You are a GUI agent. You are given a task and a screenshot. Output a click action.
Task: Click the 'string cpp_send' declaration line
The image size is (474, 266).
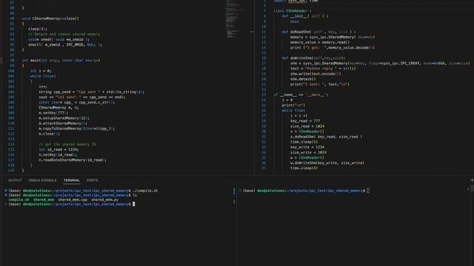pyautogui.click(x=91, y=92)
